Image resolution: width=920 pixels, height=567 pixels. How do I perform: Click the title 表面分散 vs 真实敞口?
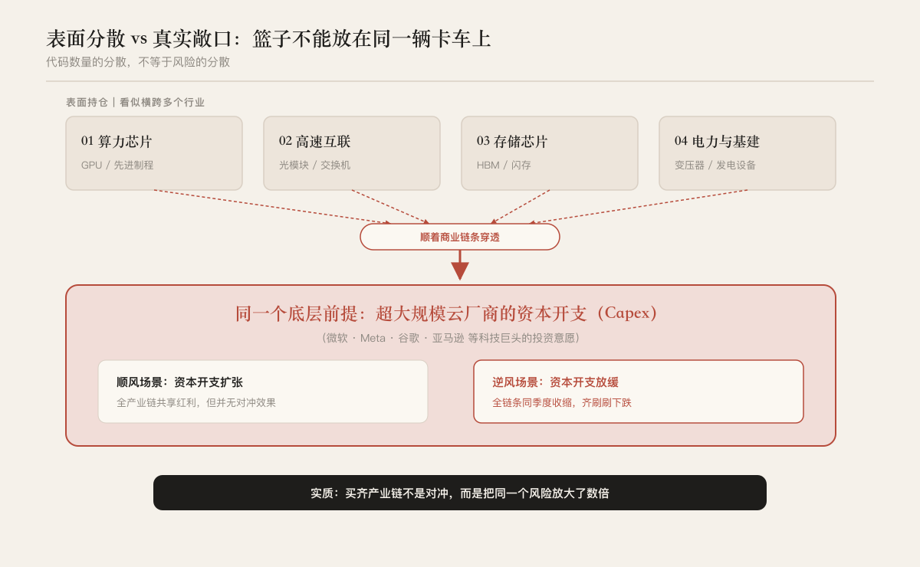(x=268, y=39)
